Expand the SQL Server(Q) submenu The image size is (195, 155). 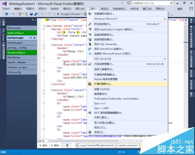pyautogui.click(x=165, y=59)
